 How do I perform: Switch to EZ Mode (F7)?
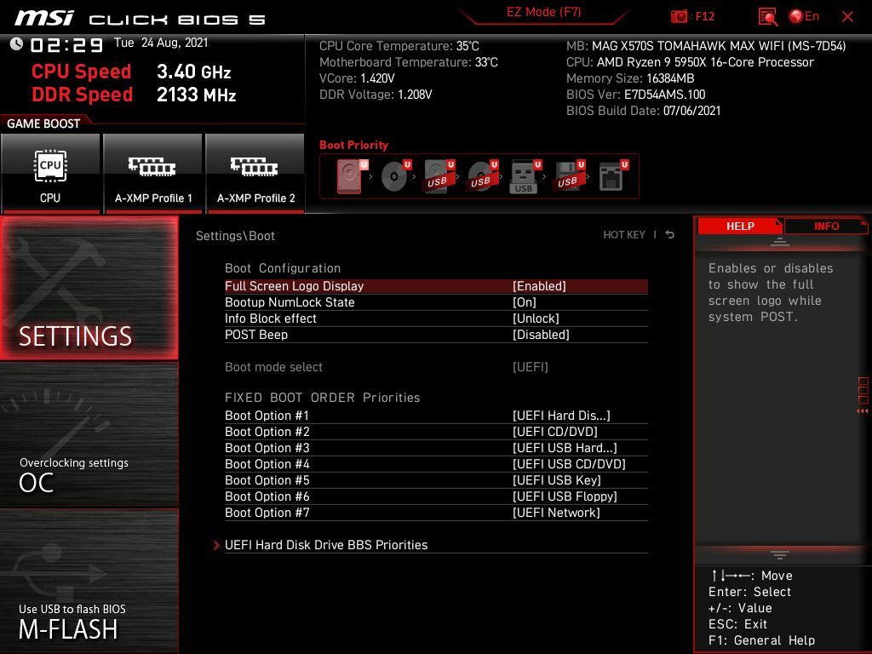point(543,12)
